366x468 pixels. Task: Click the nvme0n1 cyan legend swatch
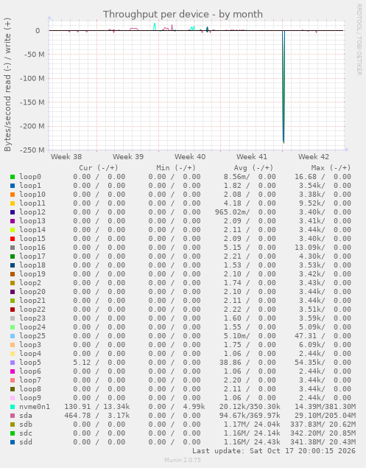point(13,407)
